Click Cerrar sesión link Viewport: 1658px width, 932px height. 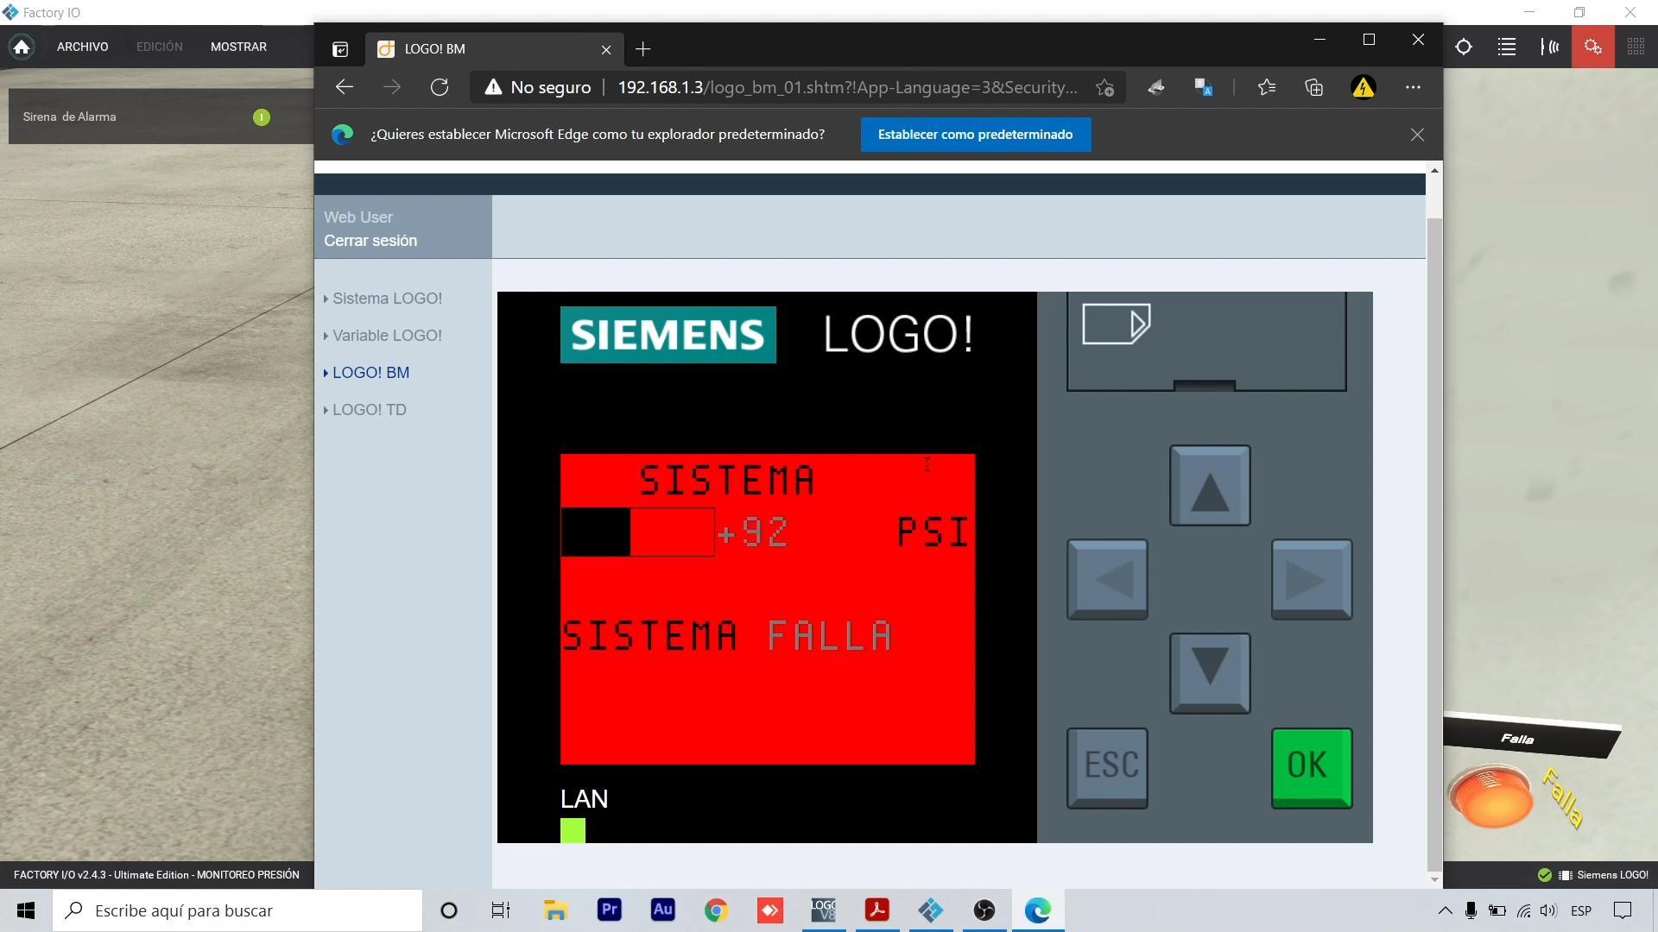point(370,241)
